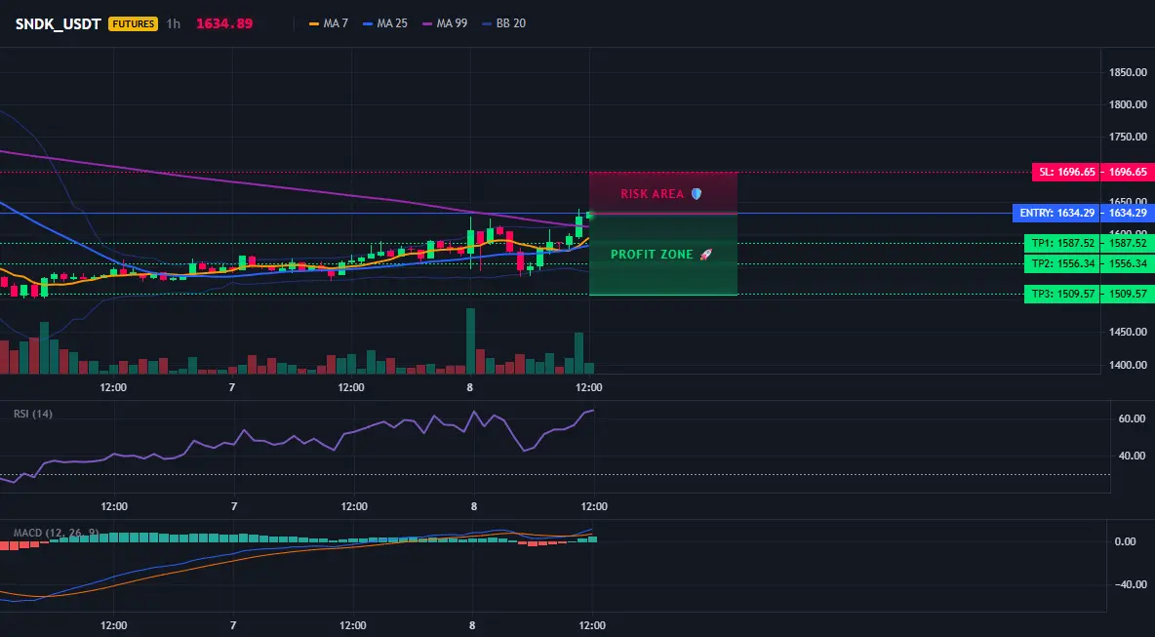The image size is (1155, 637).
Task: Click the FUTURES badge
Action: tap(133, 23)
